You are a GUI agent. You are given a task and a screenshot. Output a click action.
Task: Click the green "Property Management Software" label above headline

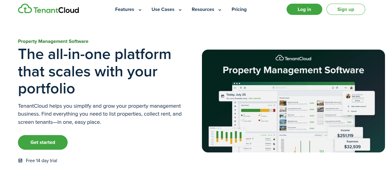coord(53,41)
